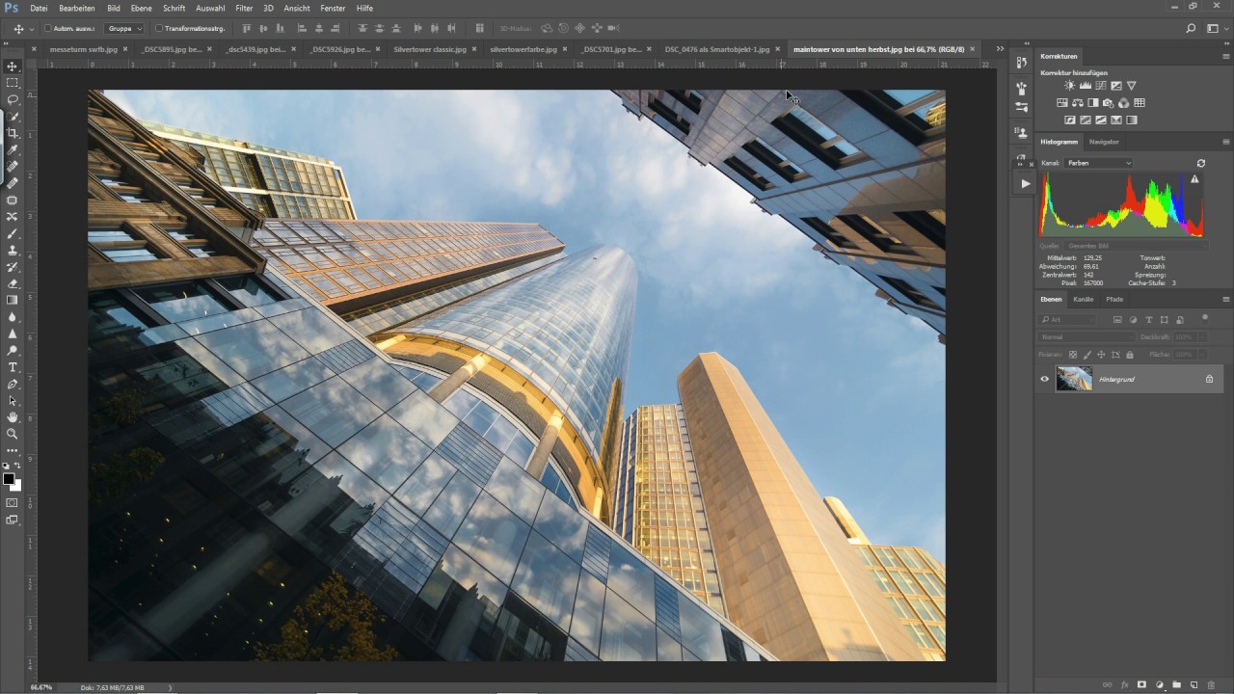Open the search icon in the options bar
The width and height of the screenshot is (1234, 694).
click(1191, 29)
